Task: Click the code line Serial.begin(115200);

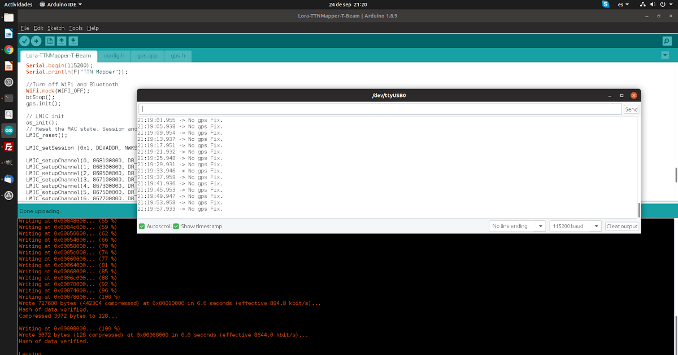Action: [59, 65]
